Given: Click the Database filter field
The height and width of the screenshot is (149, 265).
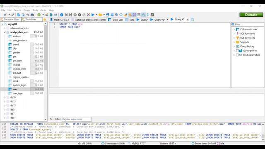Looking at the screenshot, I should click(11, 19).
